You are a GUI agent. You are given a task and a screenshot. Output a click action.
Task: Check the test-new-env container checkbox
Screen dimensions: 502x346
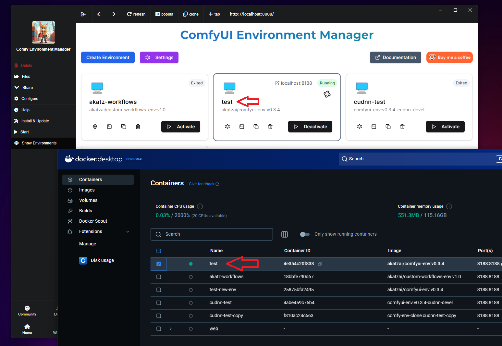click(x=159, y=290)
